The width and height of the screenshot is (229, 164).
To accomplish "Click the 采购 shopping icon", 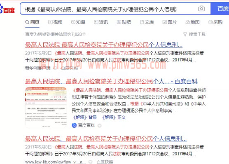I will [210, 22].
